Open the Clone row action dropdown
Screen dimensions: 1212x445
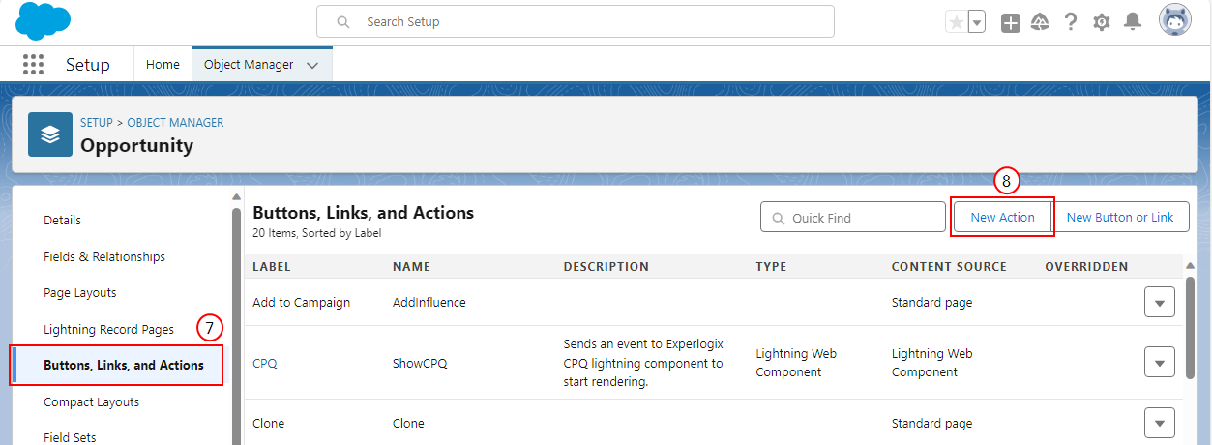tap(1160, 423)
